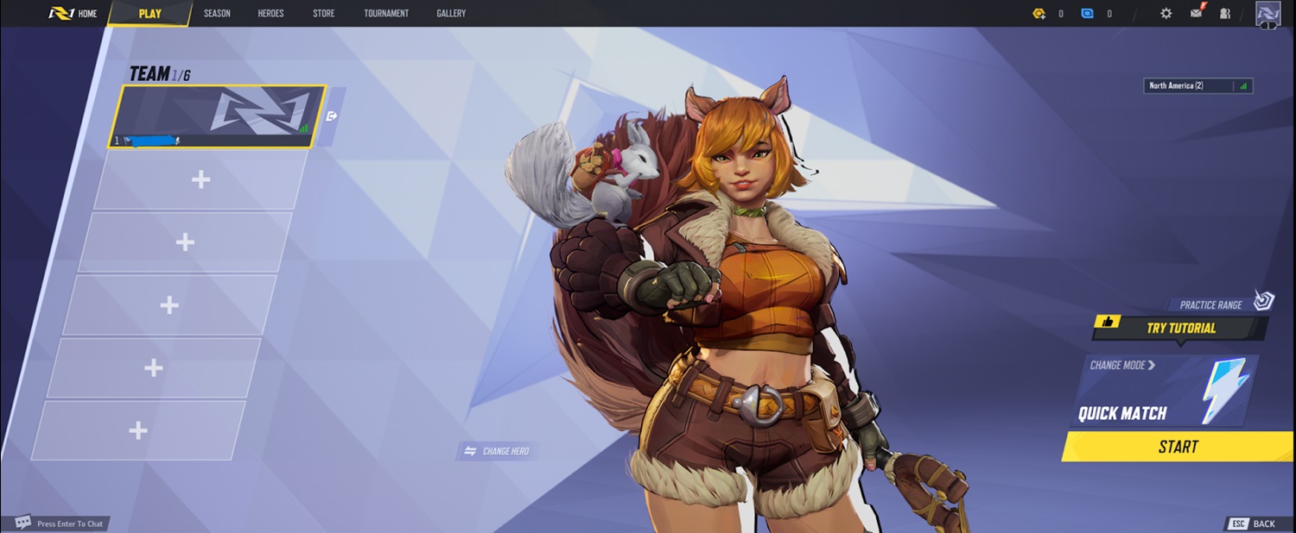Open the North America region selector
This screenshot has height=533, width=1296.
[1198, 85]
